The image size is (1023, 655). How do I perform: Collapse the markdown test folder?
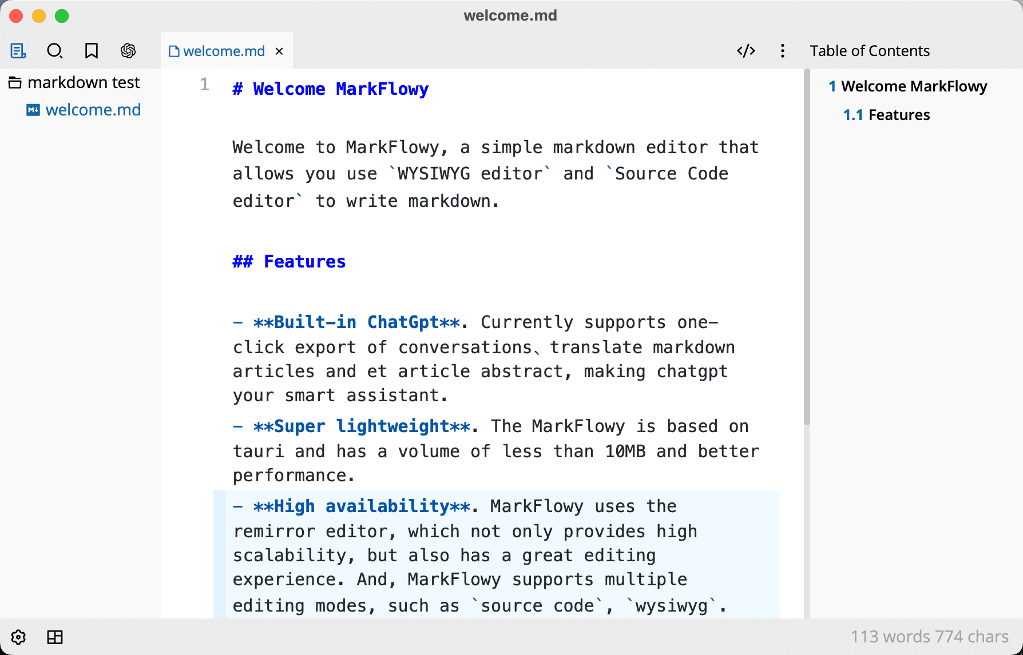pyautogui.click(x=74, y=83)
